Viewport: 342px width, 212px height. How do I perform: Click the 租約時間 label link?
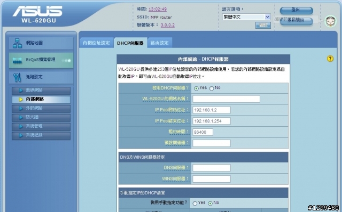pos(178,132)
